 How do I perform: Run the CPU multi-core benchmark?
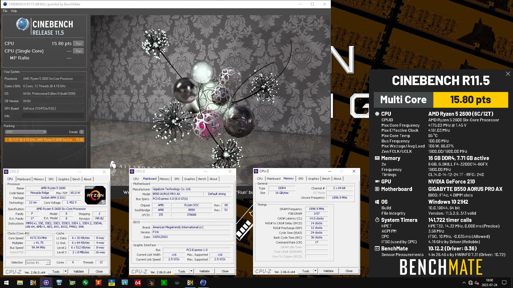coord(79,44)
